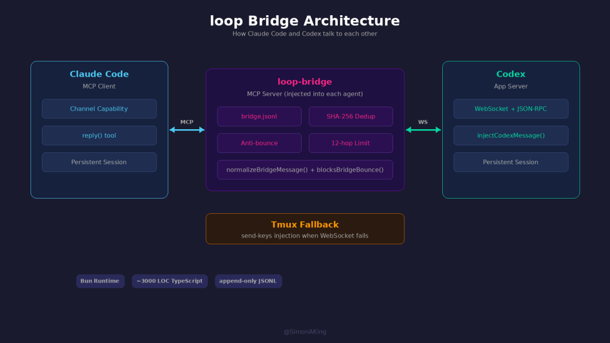Select the loop-bridge heading
Screen dimensions: 610x343
pos(304,82)
